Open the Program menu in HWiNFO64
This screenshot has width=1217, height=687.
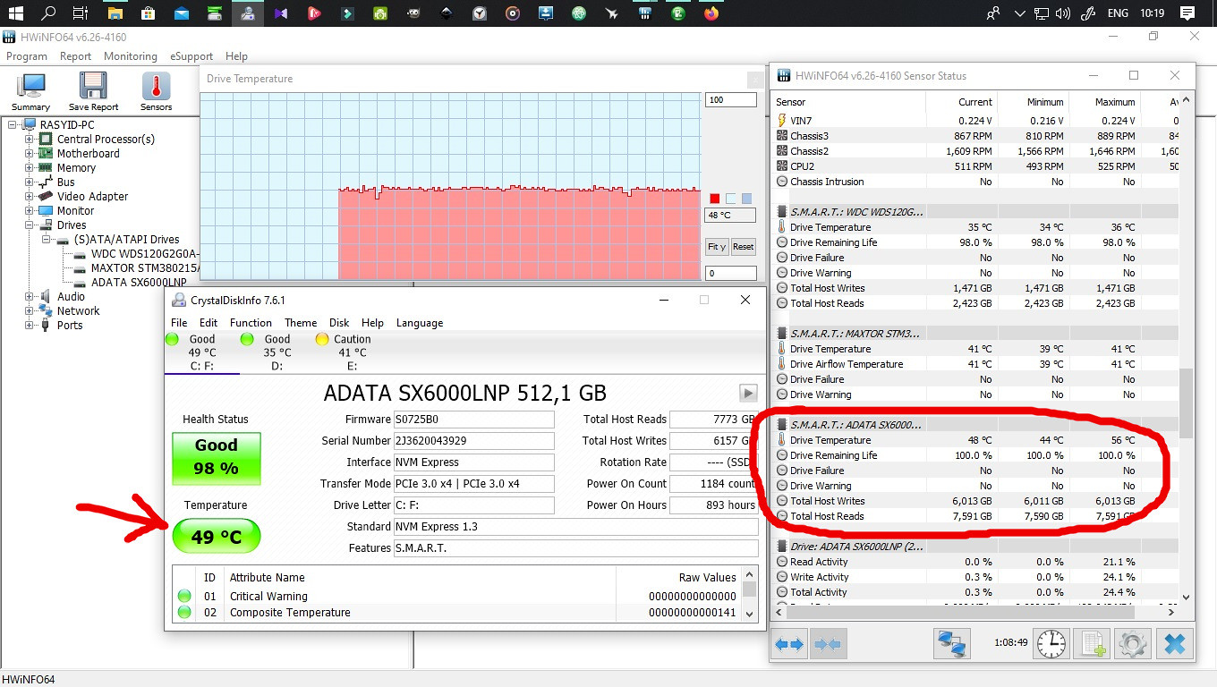[x=27, y=55]
